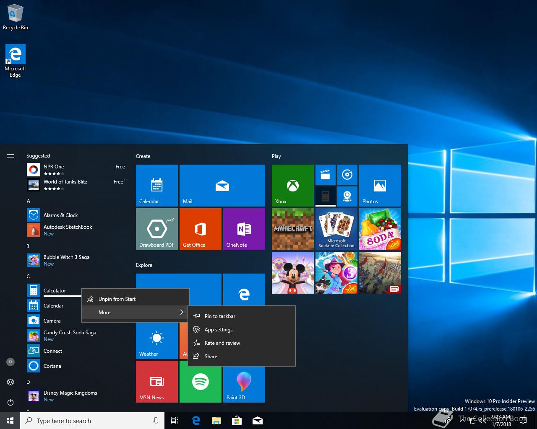537x429 pixels.
Task: Click Share in the submenu
Action: [242, 357]
